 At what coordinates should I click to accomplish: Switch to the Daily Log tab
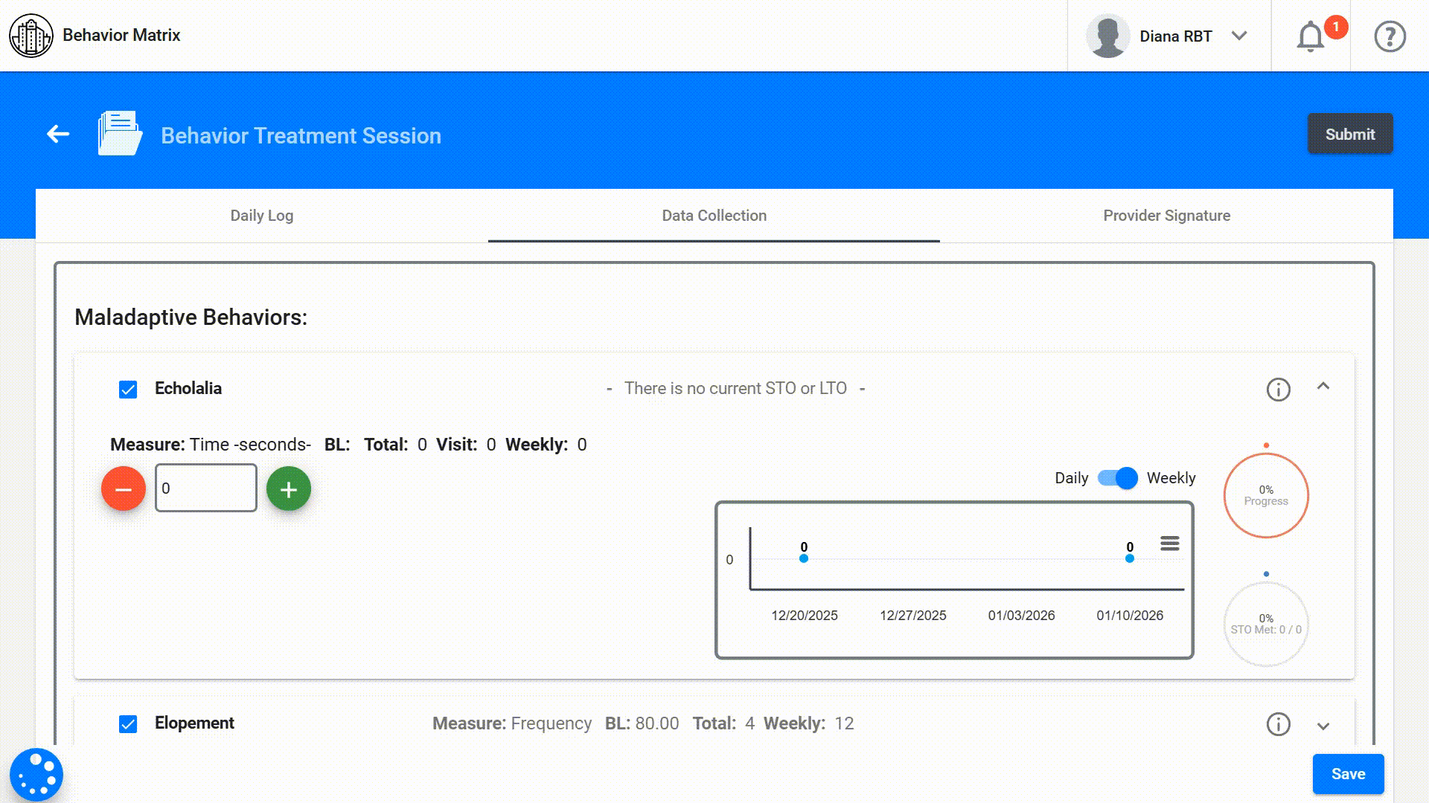tap(262, 216)
